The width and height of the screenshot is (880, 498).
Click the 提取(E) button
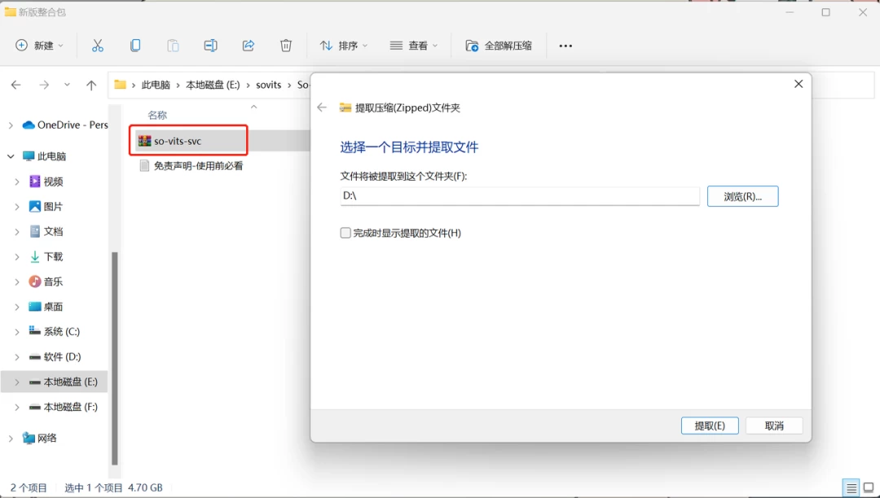tap(710, 426)
